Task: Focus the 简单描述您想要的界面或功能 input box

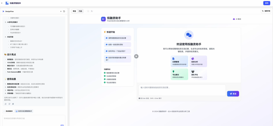Action: tap(34, 120)
